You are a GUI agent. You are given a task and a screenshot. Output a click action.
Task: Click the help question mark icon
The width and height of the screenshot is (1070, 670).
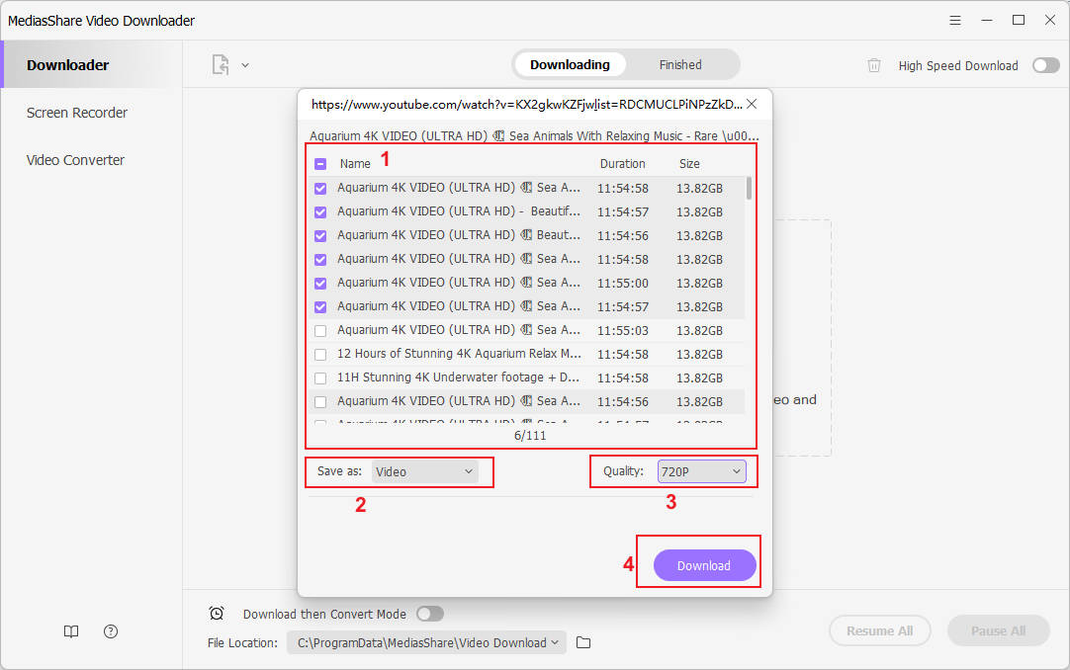point(111,631)
